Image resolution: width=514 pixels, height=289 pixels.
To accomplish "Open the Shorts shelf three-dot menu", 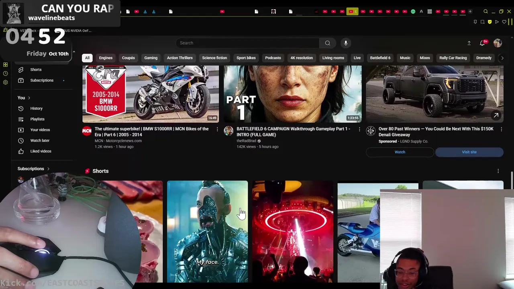I will point(498,171).
